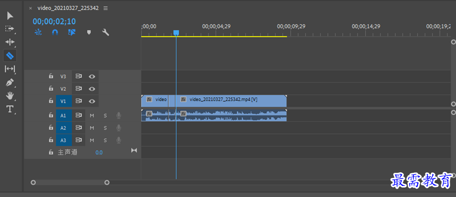Mute the A2 audio track
This screenshot has height=197, width=456.
click(92, 128)
